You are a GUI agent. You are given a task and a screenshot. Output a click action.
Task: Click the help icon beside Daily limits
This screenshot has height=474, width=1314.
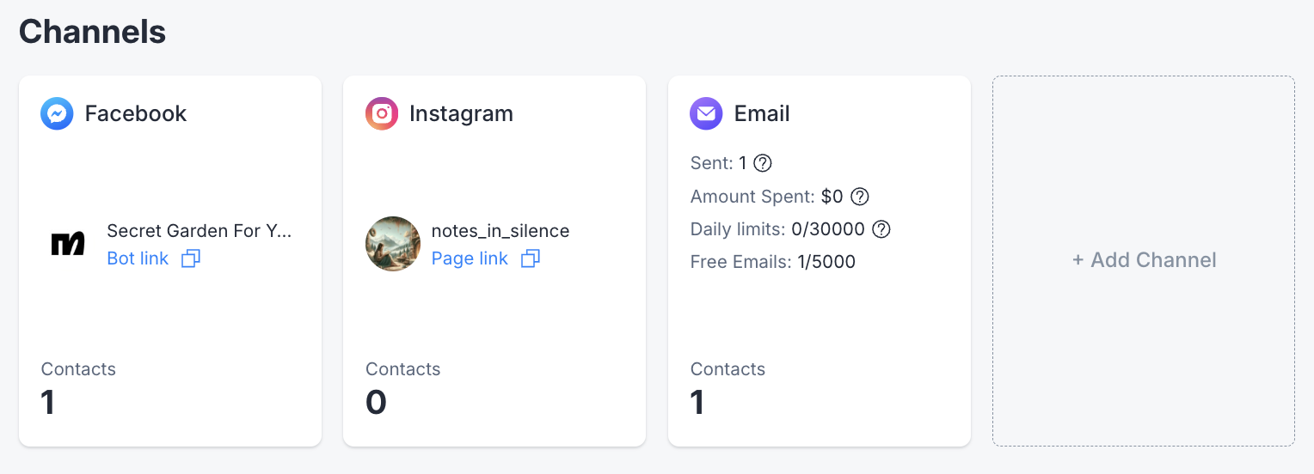[x=881, y=229]
